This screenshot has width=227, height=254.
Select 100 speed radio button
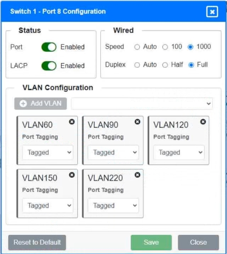165,47
